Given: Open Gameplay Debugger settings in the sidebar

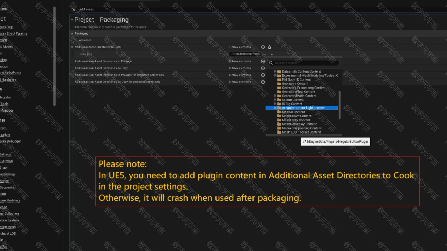Looking at the screenshot, I should click(x=10, y=142).
